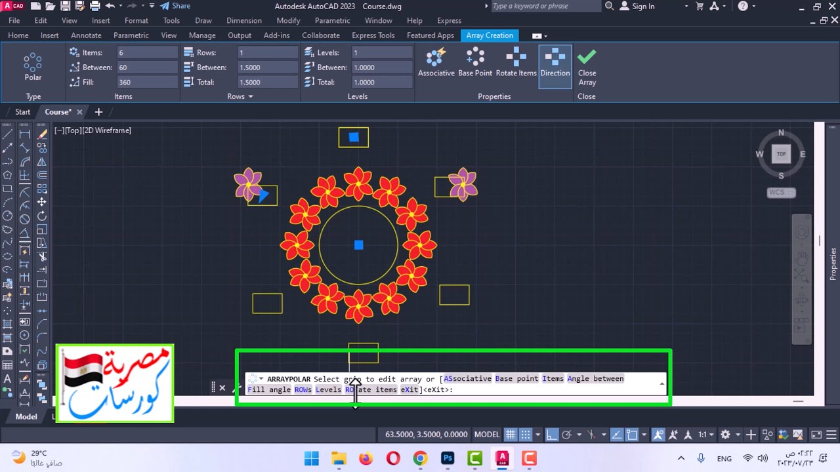
Task: Open the WCS coordinate system dropdown
Action: pos(781,192)
